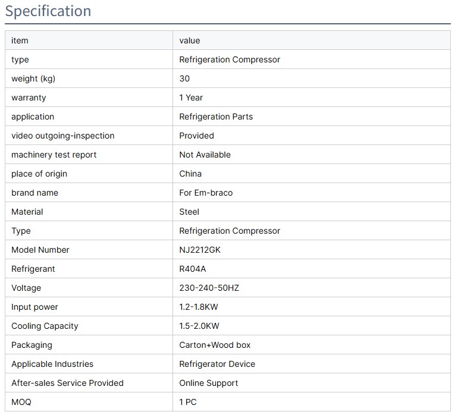Click the '1.5-2.0KW' cooling capacity value
The width and height of the screenshot is (458, 418).
pyautogui.click(x=199, y=326)
